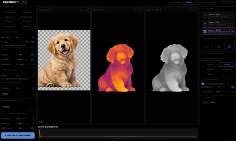This screenshot has height=141, width=236.
Task: Click the heatmap puppy image
Action: pyautogui.click(x=117, y=68)
